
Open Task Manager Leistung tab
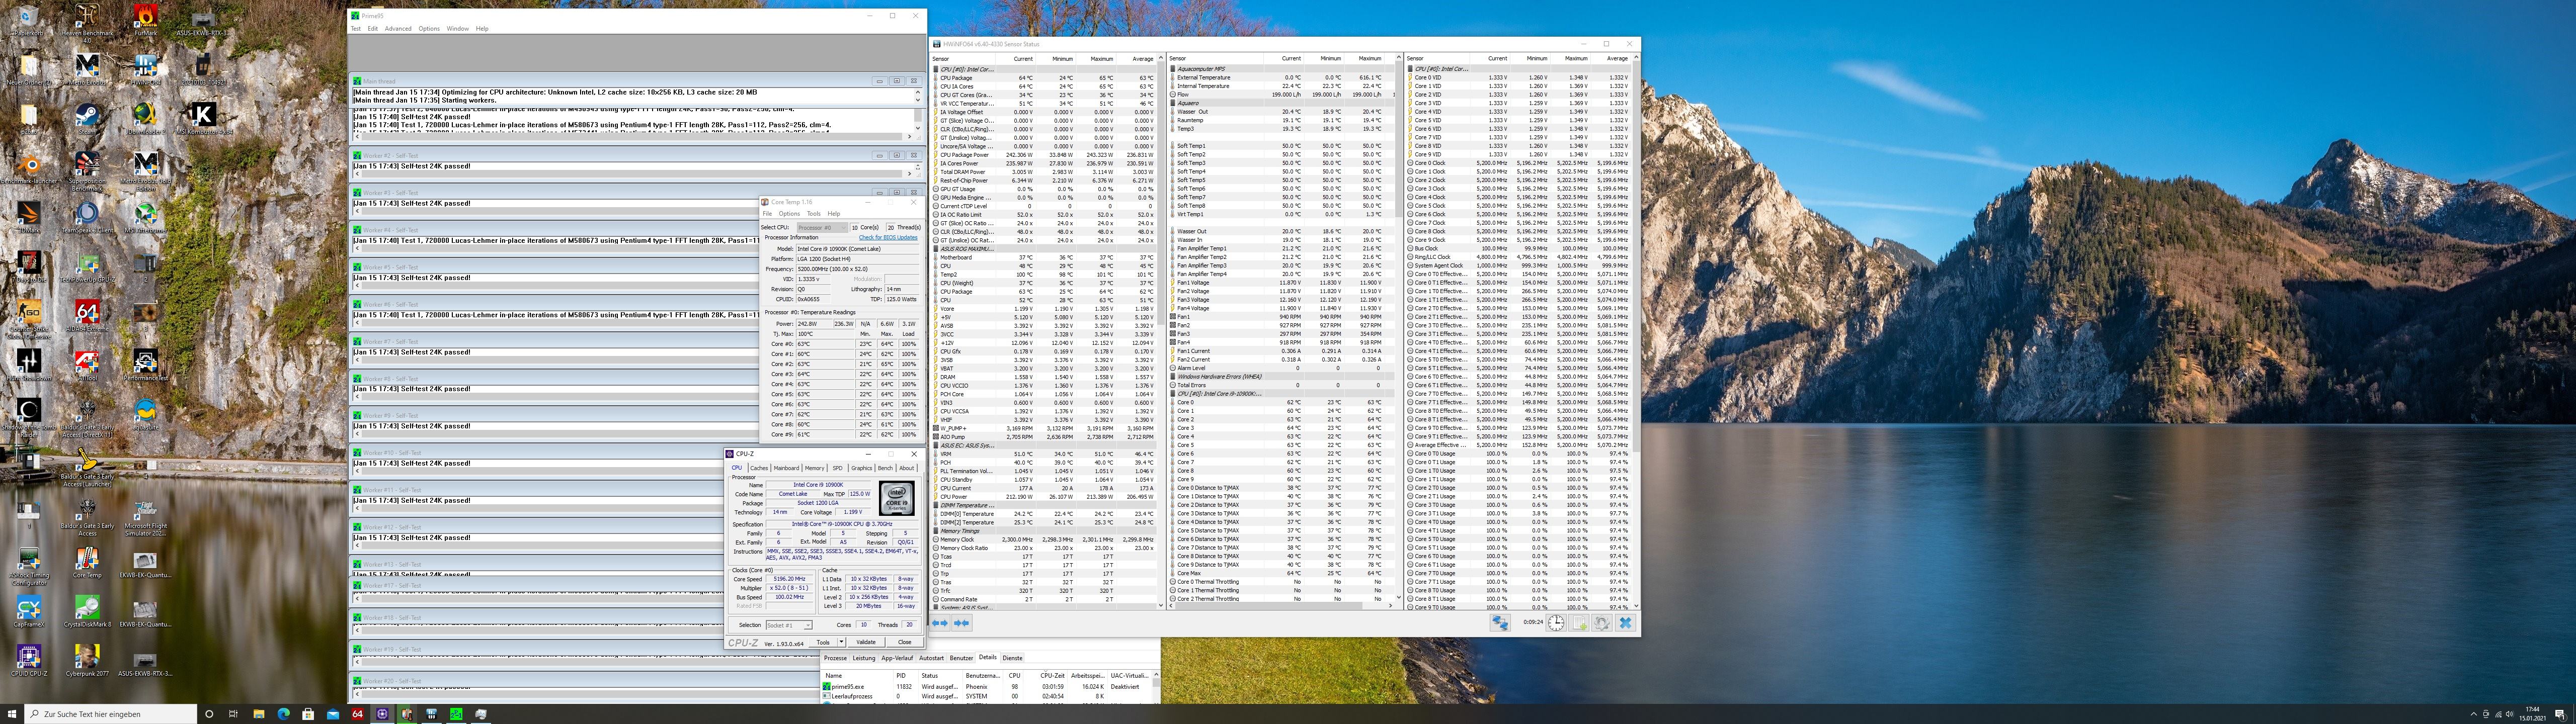click(x=863, y=658)
